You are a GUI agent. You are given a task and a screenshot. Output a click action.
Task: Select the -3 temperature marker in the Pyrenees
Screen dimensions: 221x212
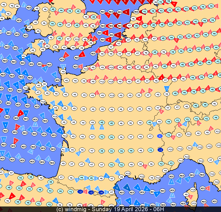pyautogui.click(x=91, y=192)
